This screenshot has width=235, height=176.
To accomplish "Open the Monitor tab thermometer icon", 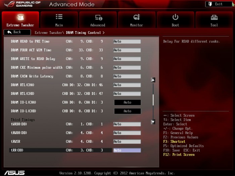I will pyautogui.click(x=137, y=17).
